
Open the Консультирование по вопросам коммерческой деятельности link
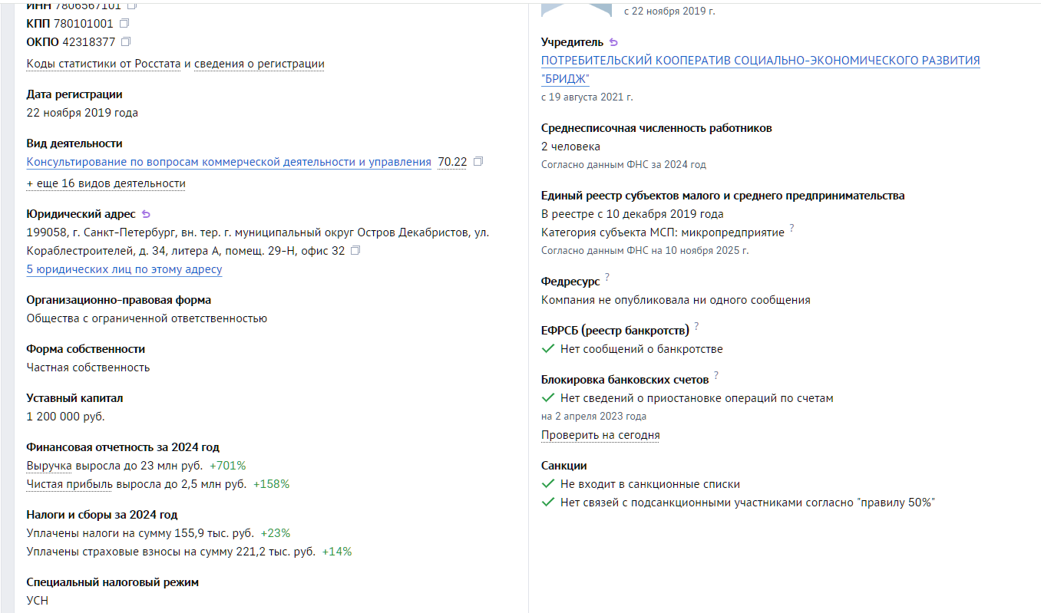tap(229, 162)
